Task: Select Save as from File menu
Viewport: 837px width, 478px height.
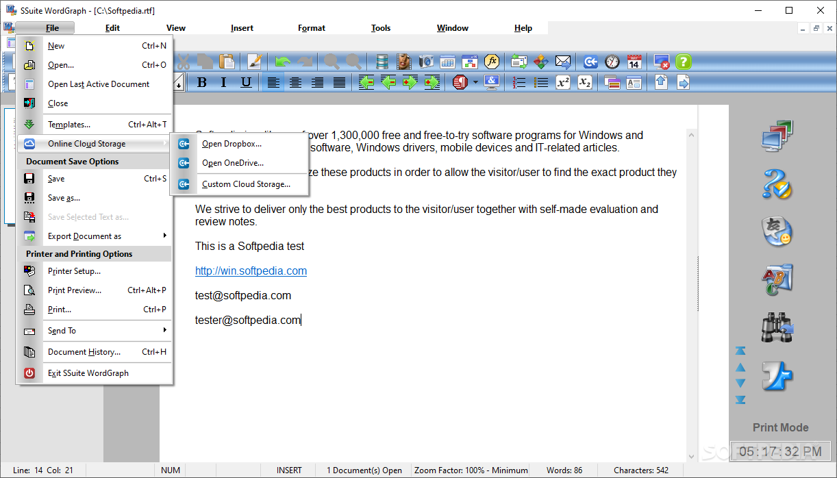Action: click(x=94, y=198)
